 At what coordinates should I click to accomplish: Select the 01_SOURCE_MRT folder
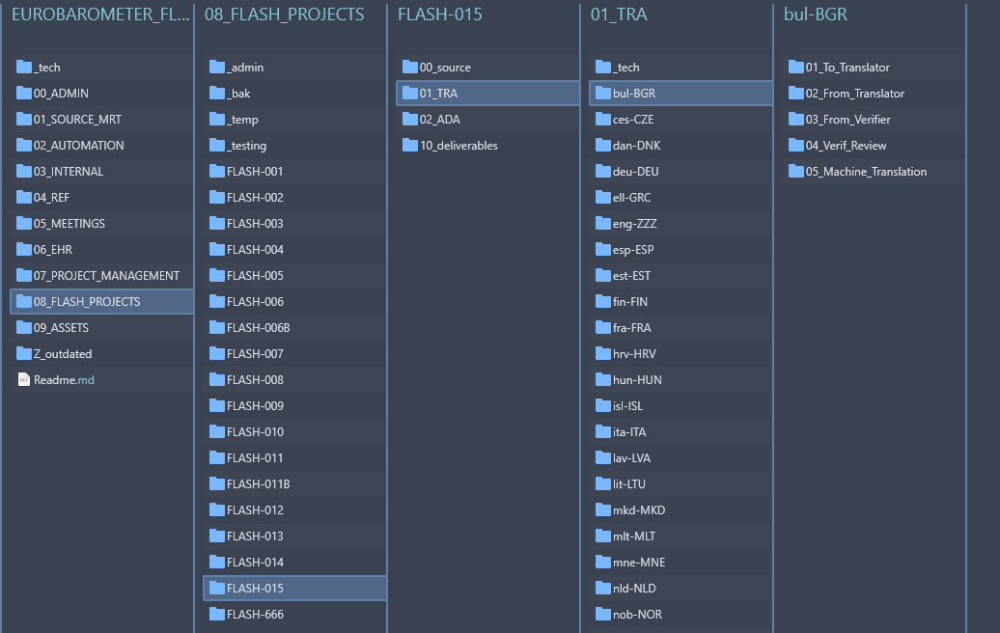pyautogui.click(x=102, y=120)
